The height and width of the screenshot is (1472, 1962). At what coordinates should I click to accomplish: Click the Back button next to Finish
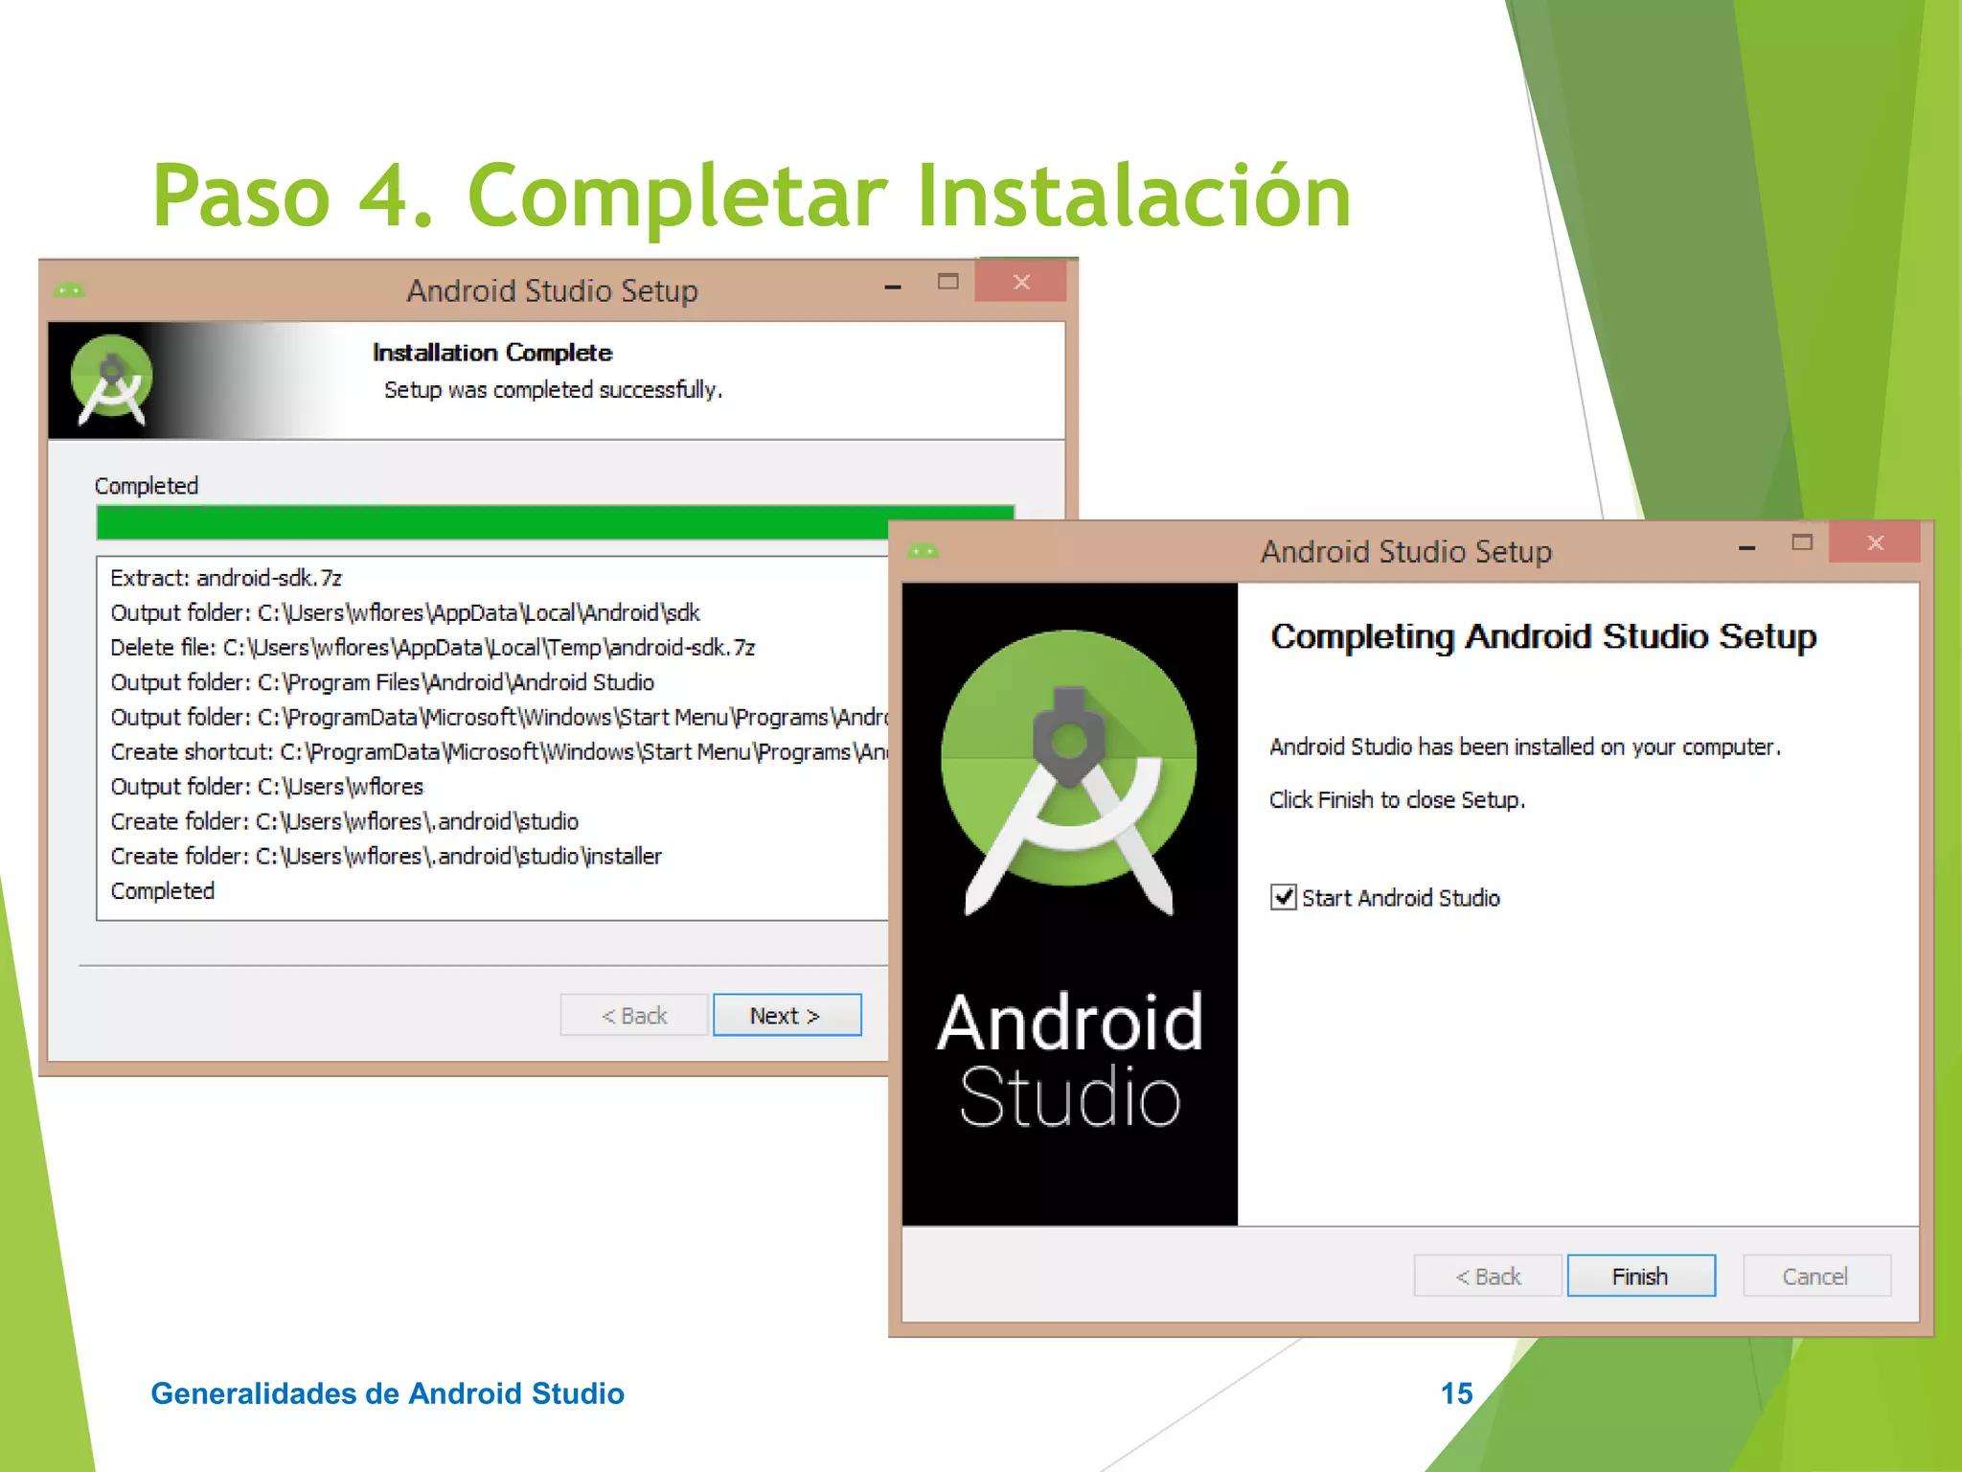pos(1488,1276)
